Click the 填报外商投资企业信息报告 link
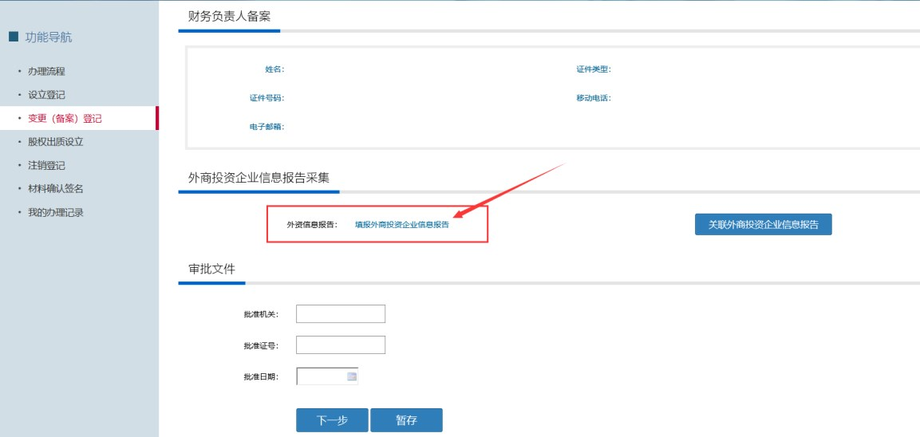This screenshot has height=437, width=920. coord(401,225)
